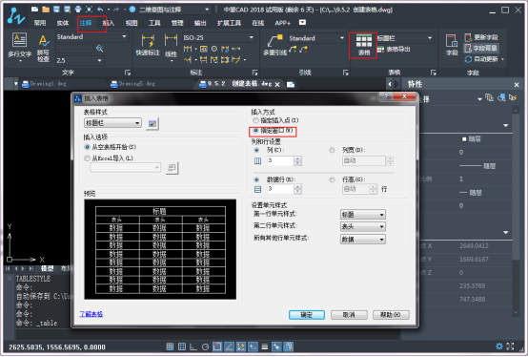Viewport: 528px width, 357px height.
Task: Click the save icon in quick access toolbar
Action: coord(56,10)
